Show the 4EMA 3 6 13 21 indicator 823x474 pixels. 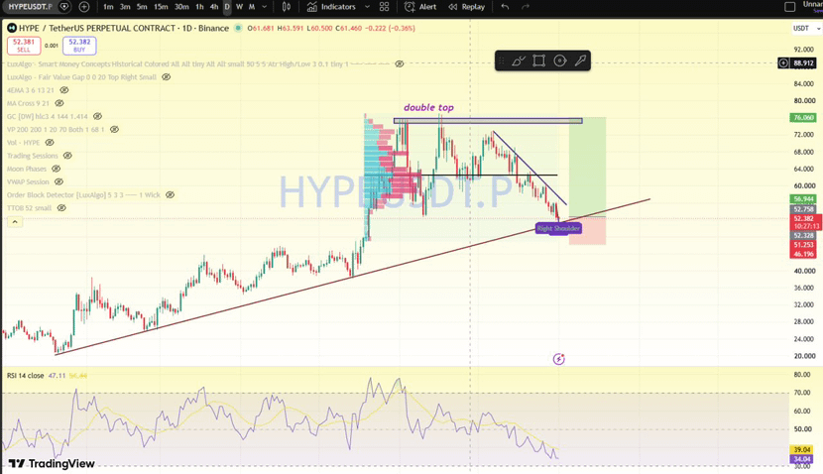click(x=64, y=90)
